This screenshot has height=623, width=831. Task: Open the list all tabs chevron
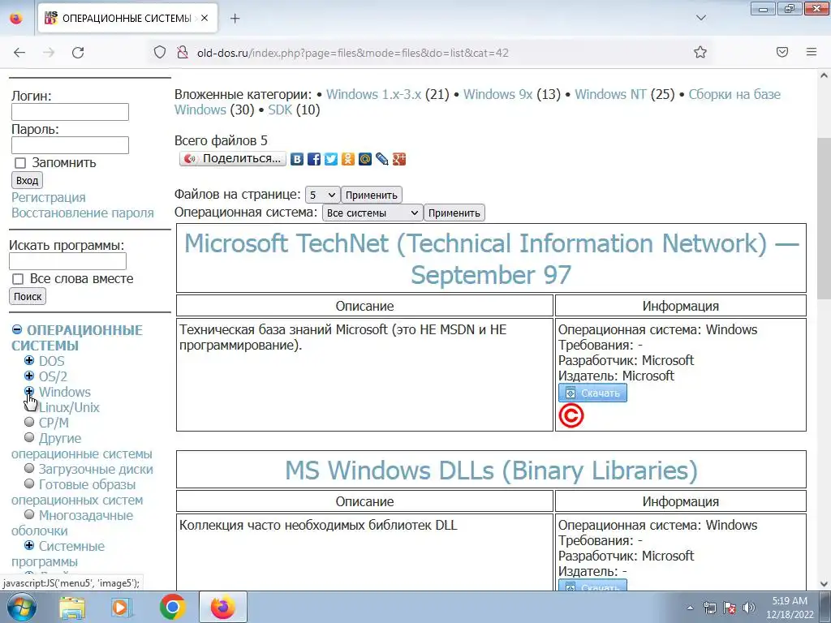700,18
